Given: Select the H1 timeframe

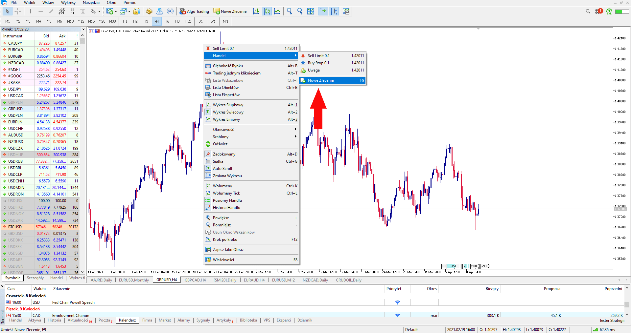Looking at the screenshot, I should (x=125, y=21).
